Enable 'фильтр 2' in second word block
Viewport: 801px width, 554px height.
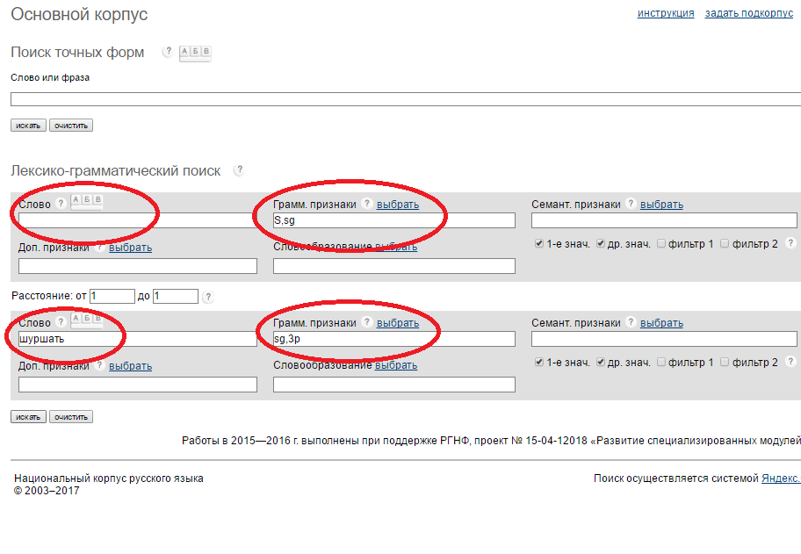[x=725, y=362]
